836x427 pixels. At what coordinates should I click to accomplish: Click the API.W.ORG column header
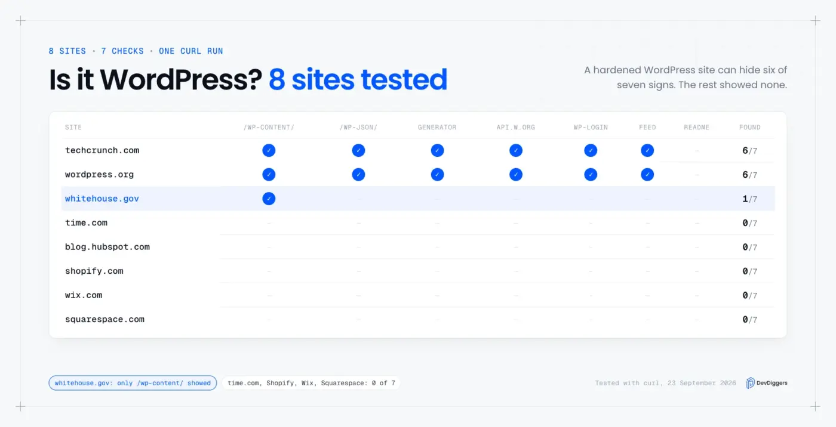516,128
